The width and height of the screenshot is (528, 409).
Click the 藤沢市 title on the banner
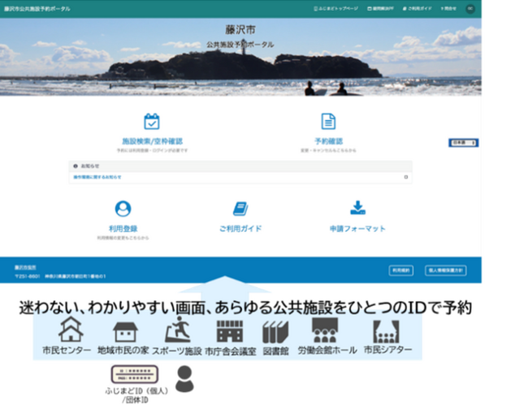[x=240, y=29]
